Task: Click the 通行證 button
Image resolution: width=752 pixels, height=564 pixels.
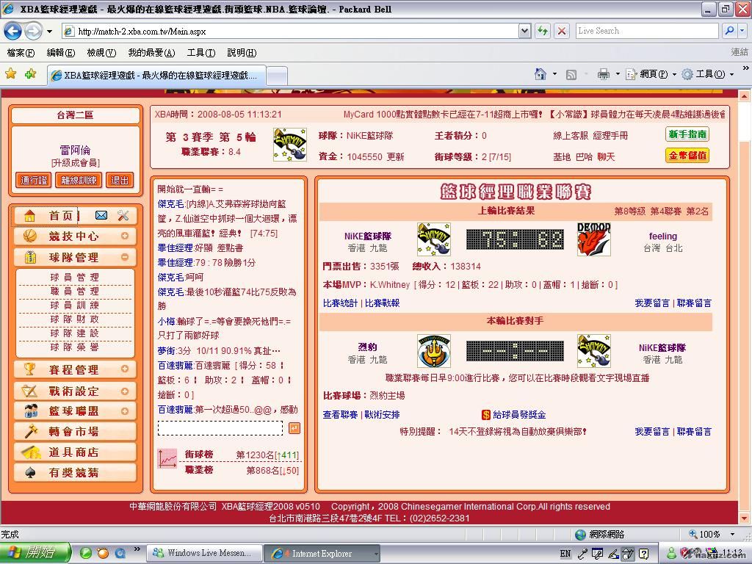Action: (34, 181)
